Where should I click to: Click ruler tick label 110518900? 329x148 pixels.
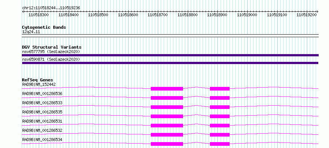click(217, 15)
